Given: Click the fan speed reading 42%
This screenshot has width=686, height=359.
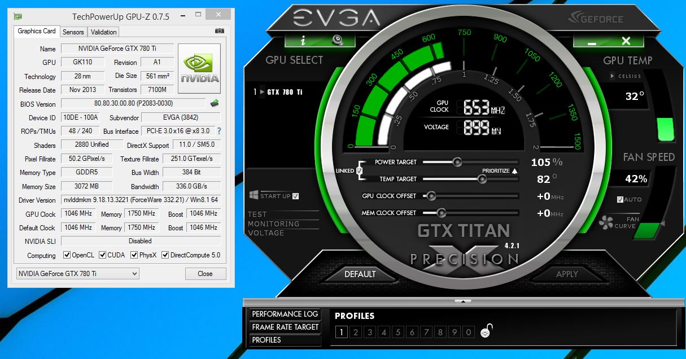Looking at the screenshot, I should pos(636,179).
